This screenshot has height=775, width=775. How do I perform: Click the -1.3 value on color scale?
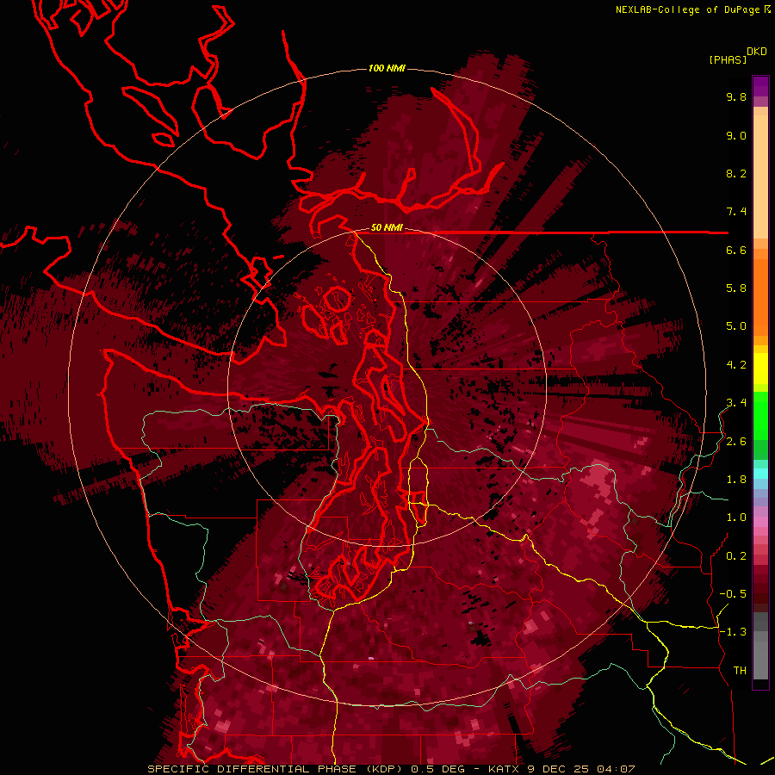pos(733,632)
